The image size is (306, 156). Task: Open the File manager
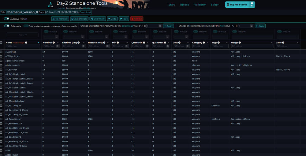[60, 19]
